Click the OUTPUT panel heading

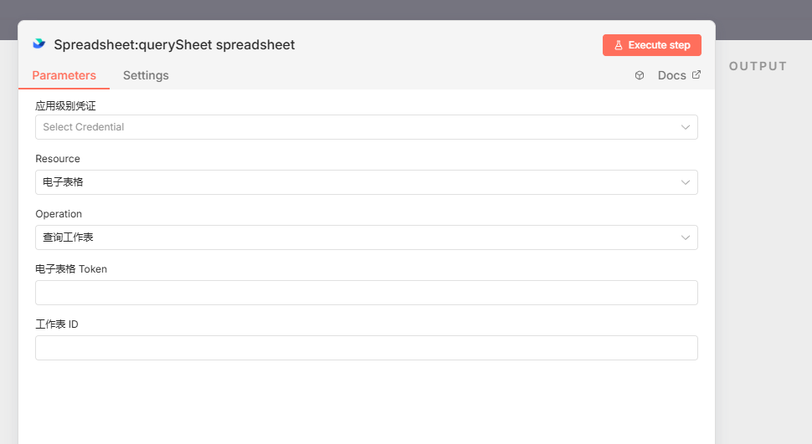pos(758,66)
